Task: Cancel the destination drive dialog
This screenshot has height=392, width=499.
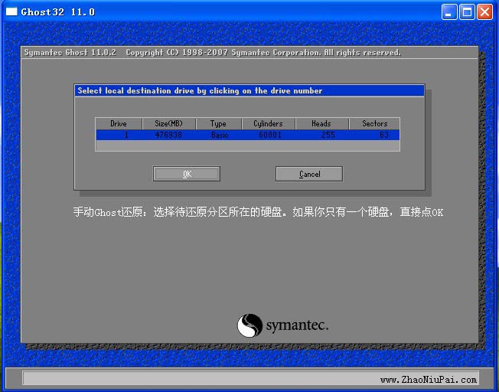Action: pyautogui.click(x=309, y=174)
